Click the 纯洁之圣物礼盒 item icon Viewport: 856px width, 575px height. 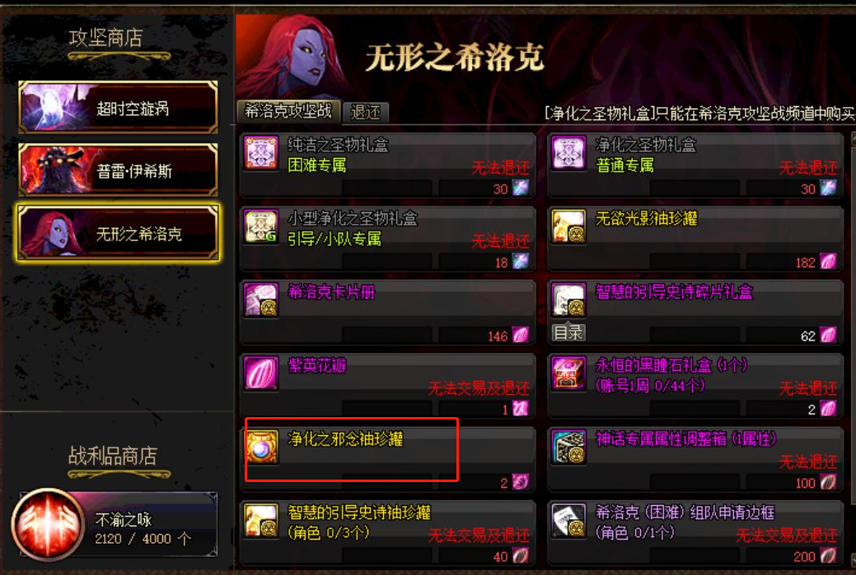[261, 153]
